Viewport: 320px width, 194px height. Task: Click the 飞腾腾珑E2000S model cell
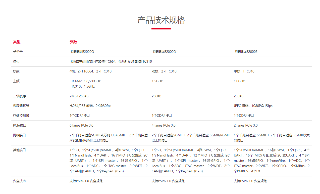coord(246,52)
